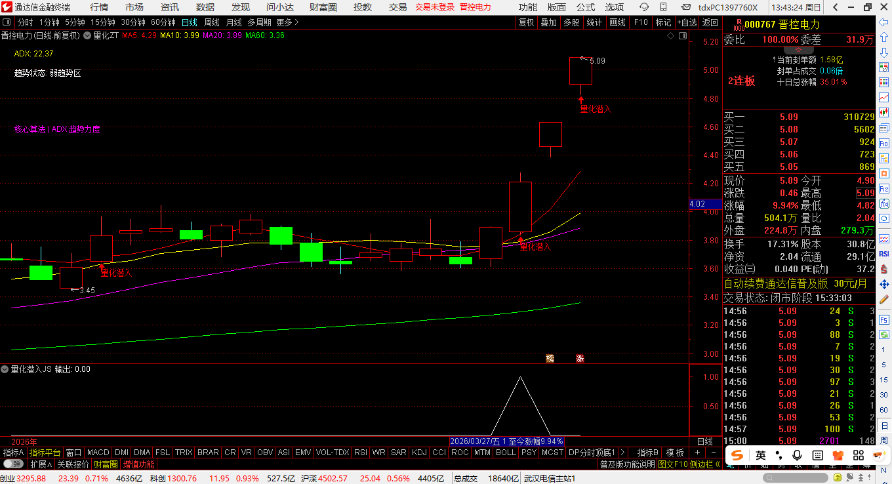
Task: Click the back chevron in title bar
Action: pos(836,7)
